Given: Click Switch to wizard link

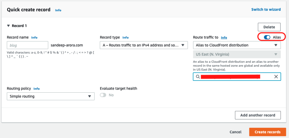Looking at the screenshot, I should [266, 10].
